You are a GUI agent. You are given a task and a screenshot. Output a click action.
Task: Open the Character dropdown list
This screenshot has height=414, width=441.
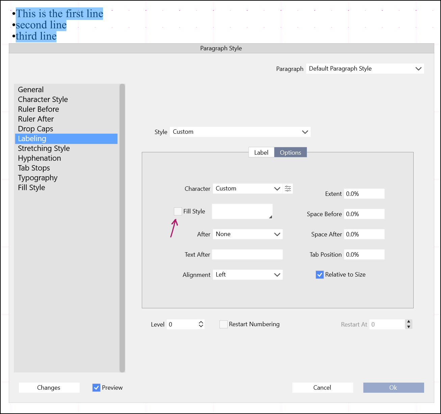248,188
